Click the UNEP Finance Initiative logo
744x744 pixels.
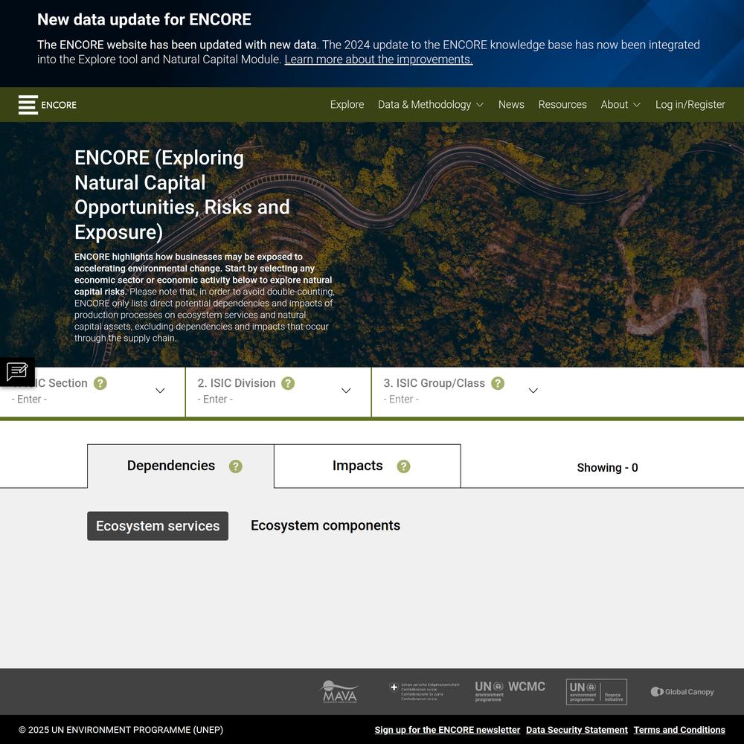pos(596,692)
